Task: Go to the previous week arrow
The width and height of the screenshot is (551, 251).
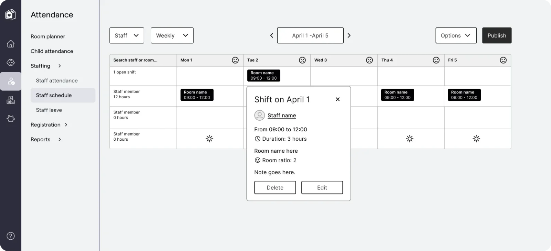Action: coord(271,36)
